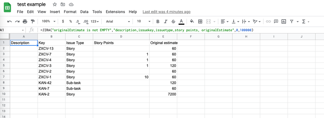Screen dimensions: 324x118
Task: Click the 'test example' document title
Action: [31, 4]
